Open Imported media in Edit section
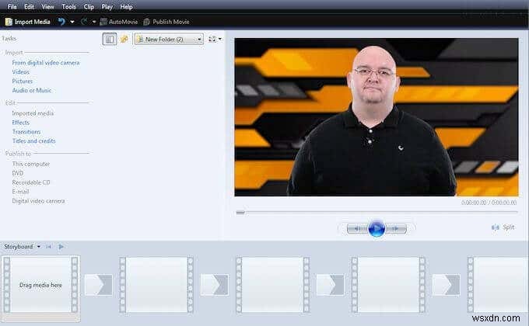The image size is (529, 326). 33,113
